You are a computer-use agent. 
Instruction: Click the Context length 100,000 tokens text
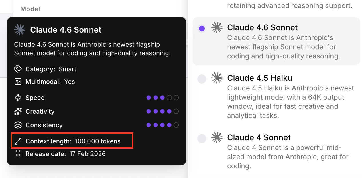[x=98, y=141]
